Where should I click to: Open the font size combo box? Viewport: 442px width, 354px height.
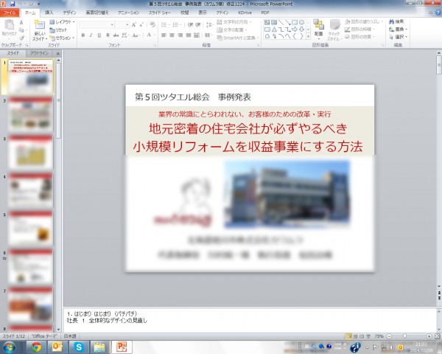coord(122,25)
